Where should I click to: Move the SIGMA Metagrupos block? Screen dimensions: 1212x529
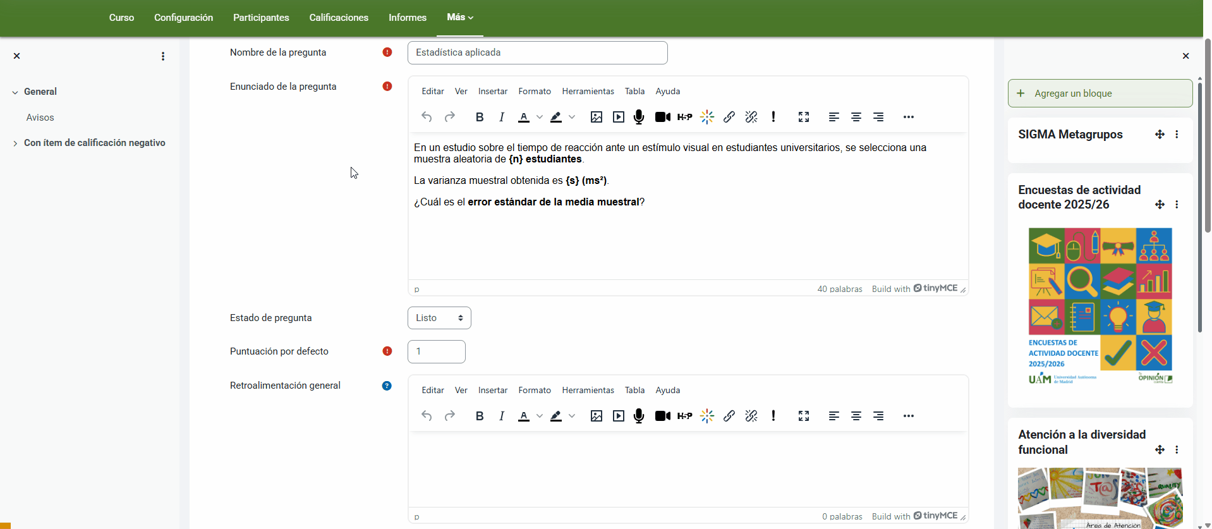pos(1160,134)
